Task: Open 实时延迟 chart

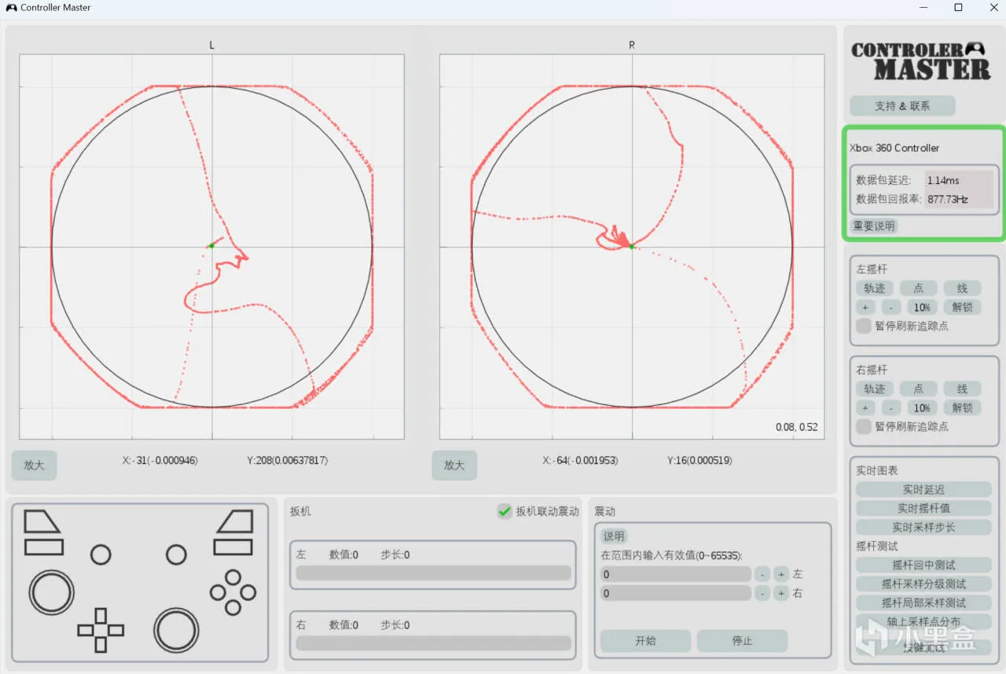Action: [923, 490]
